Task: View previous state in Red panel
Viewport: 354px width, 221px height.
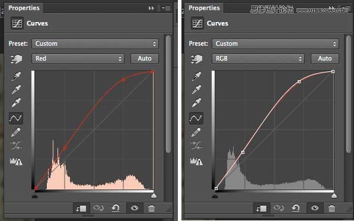Action: coord(98,208)
